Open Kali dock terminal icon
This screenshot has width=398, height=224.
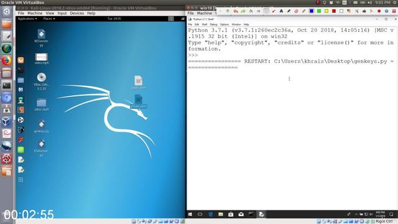tap(21, 70)
